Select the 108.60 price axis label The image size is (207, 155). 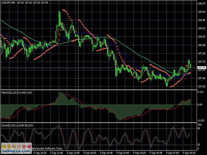click(202, 12)
